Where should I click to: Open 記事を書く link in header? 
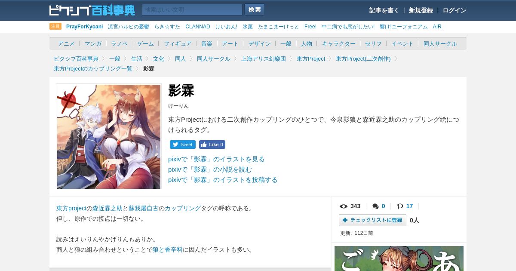click(384, 10)
